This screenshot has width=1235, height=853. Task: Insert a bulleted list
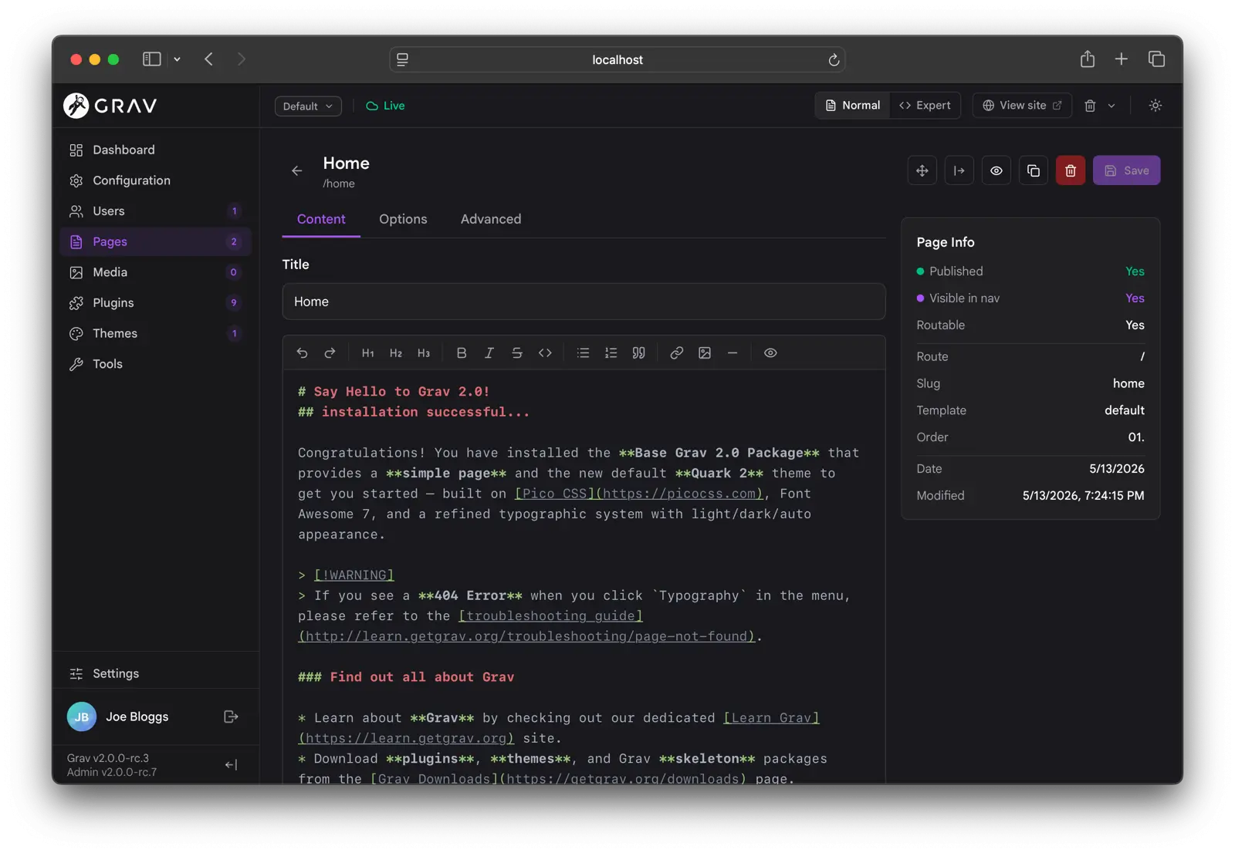[583, 352]
